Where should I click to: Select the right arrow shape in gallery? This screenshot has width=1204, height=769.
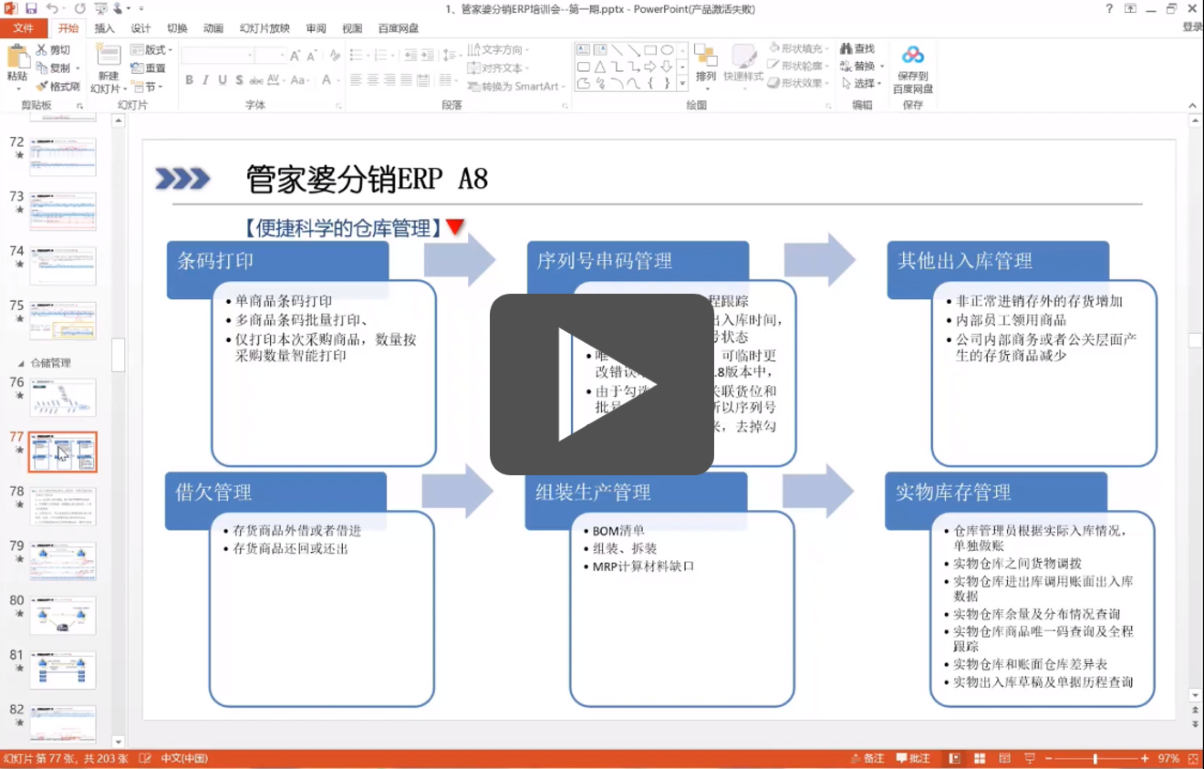point(650,67)
